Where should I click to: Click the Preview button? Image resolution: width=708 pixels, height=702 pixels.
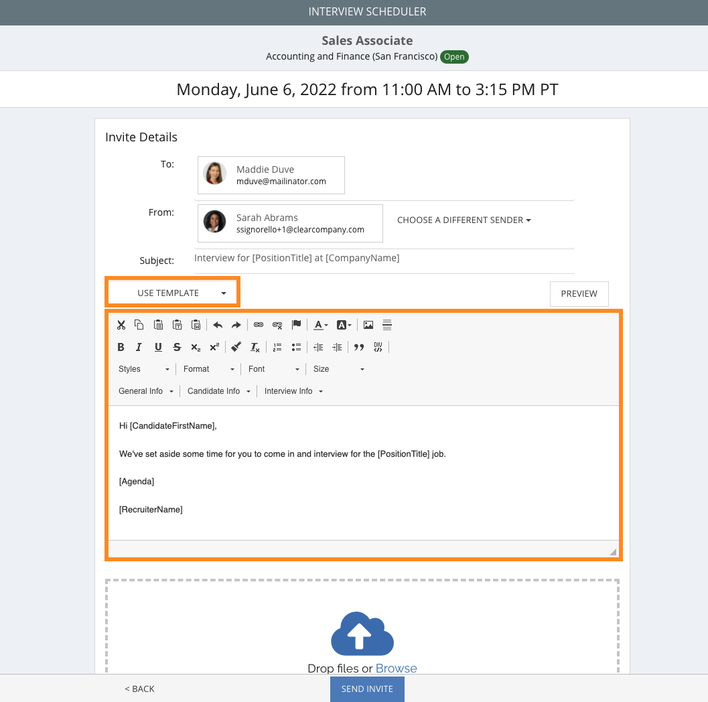point(579,294)
